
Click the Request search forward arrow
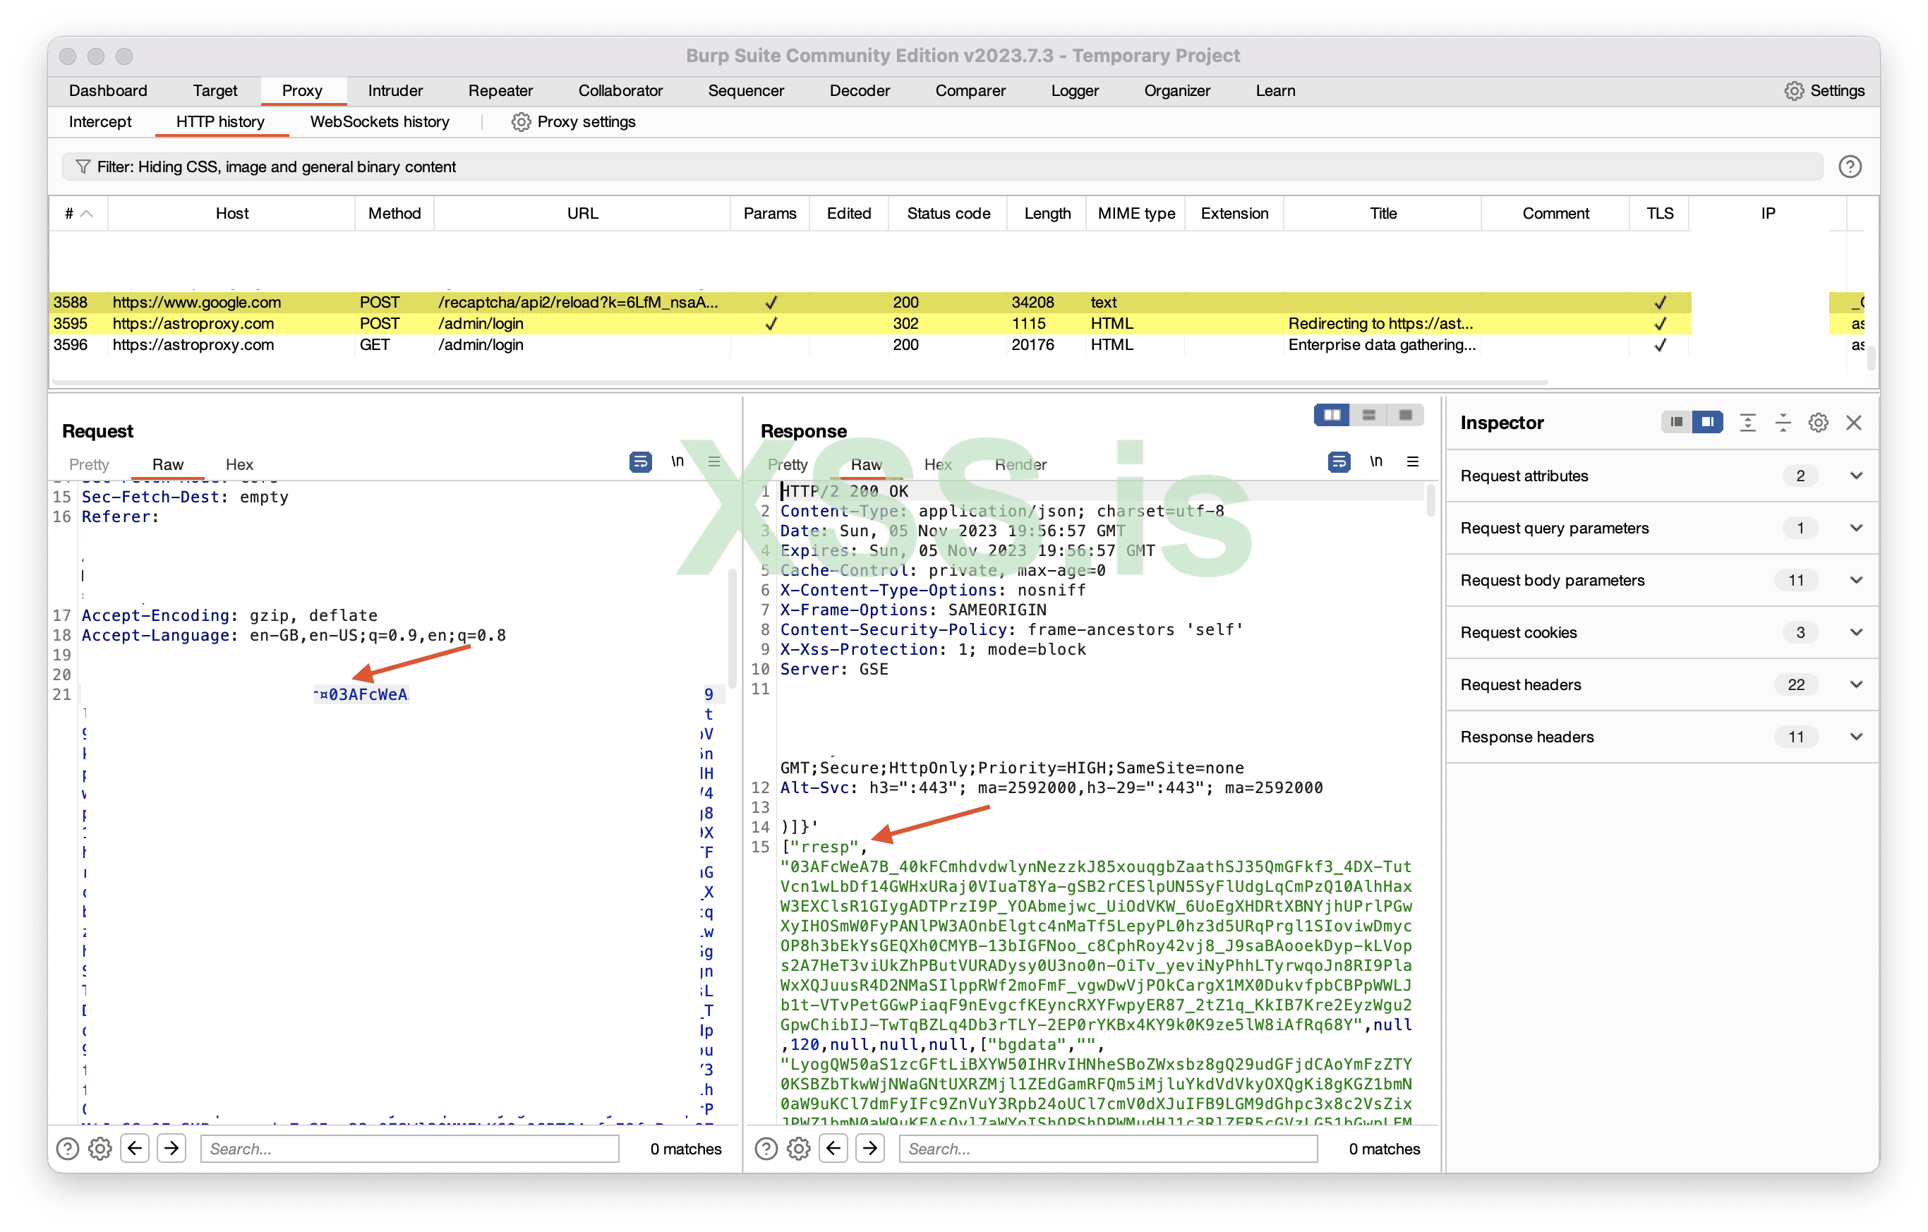[171, 1148]
